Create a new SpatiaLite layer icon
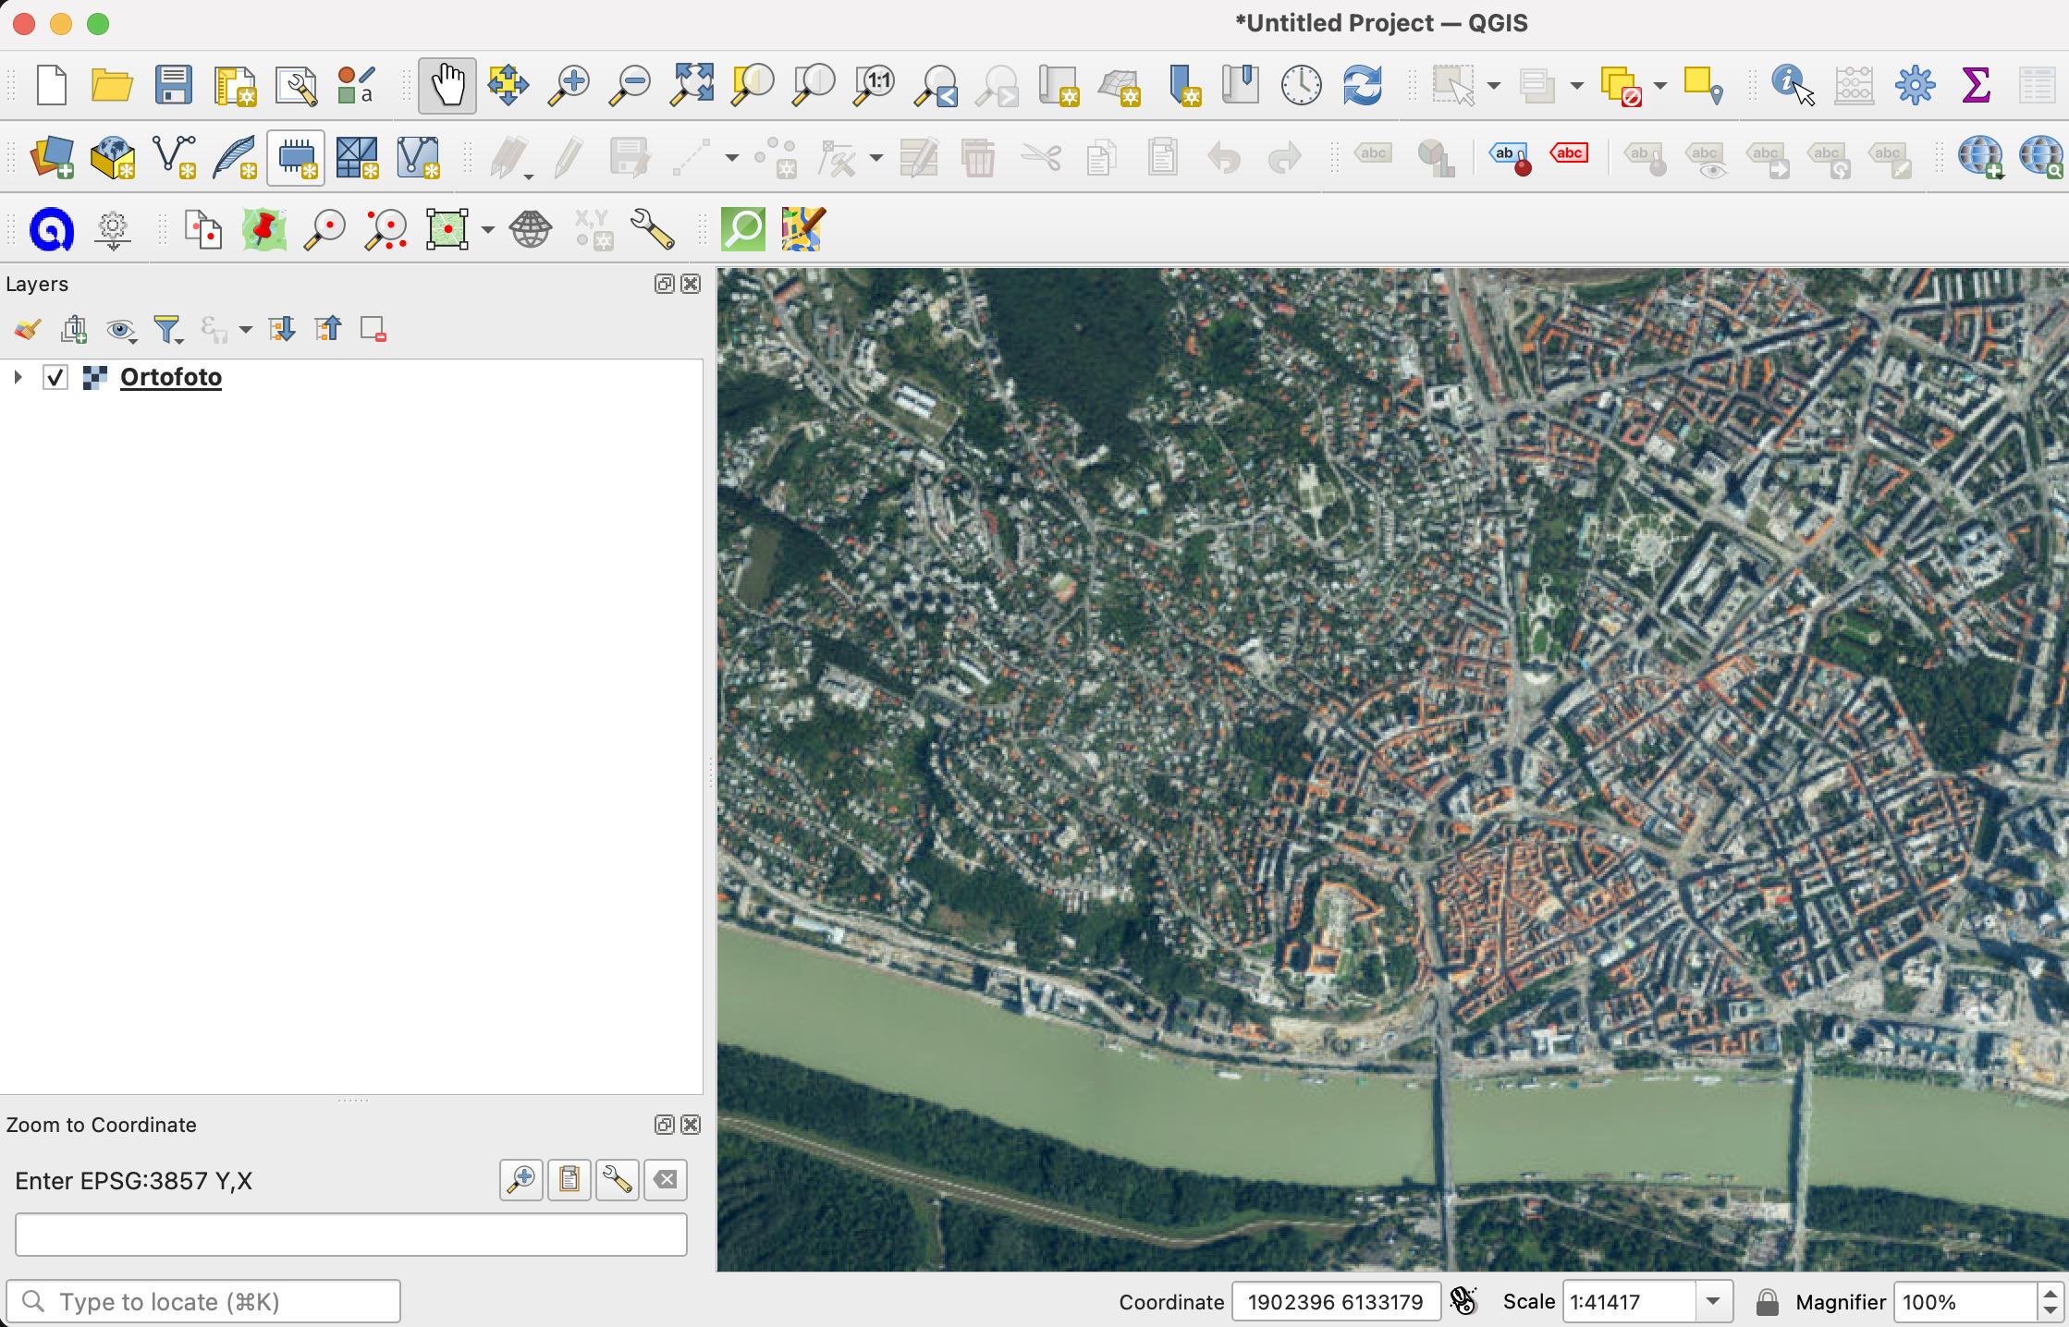The image size is (2069, 1327). pos(235,157)
